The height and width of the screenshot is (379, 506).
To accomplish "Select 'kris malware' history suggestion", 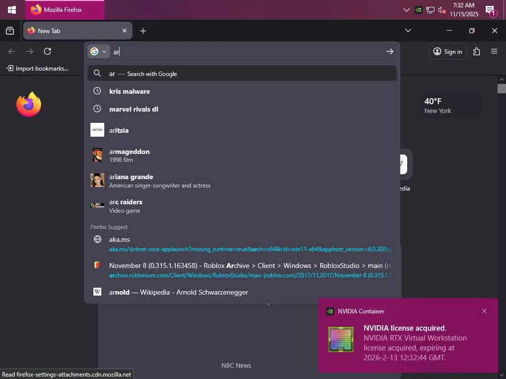I will click(x=242, y=91).
